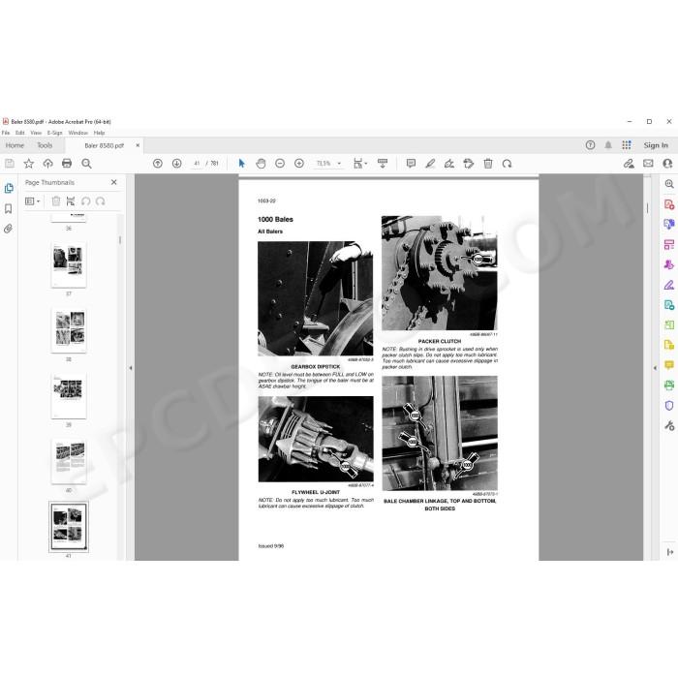The image size is (678, 678).
Task: Select page 38 thumbnail
Action: (x=69, y=331)
